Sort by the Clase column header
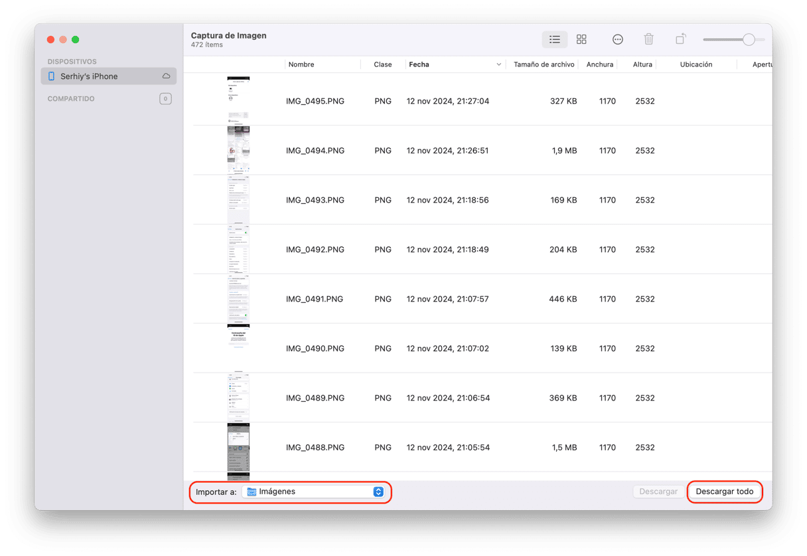 (x=382, y=64)
